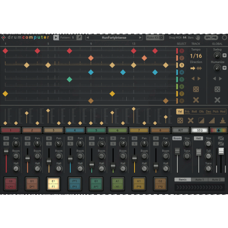
Task: Click the Drag MIDI hand icon
Action: tap(198, 37)
